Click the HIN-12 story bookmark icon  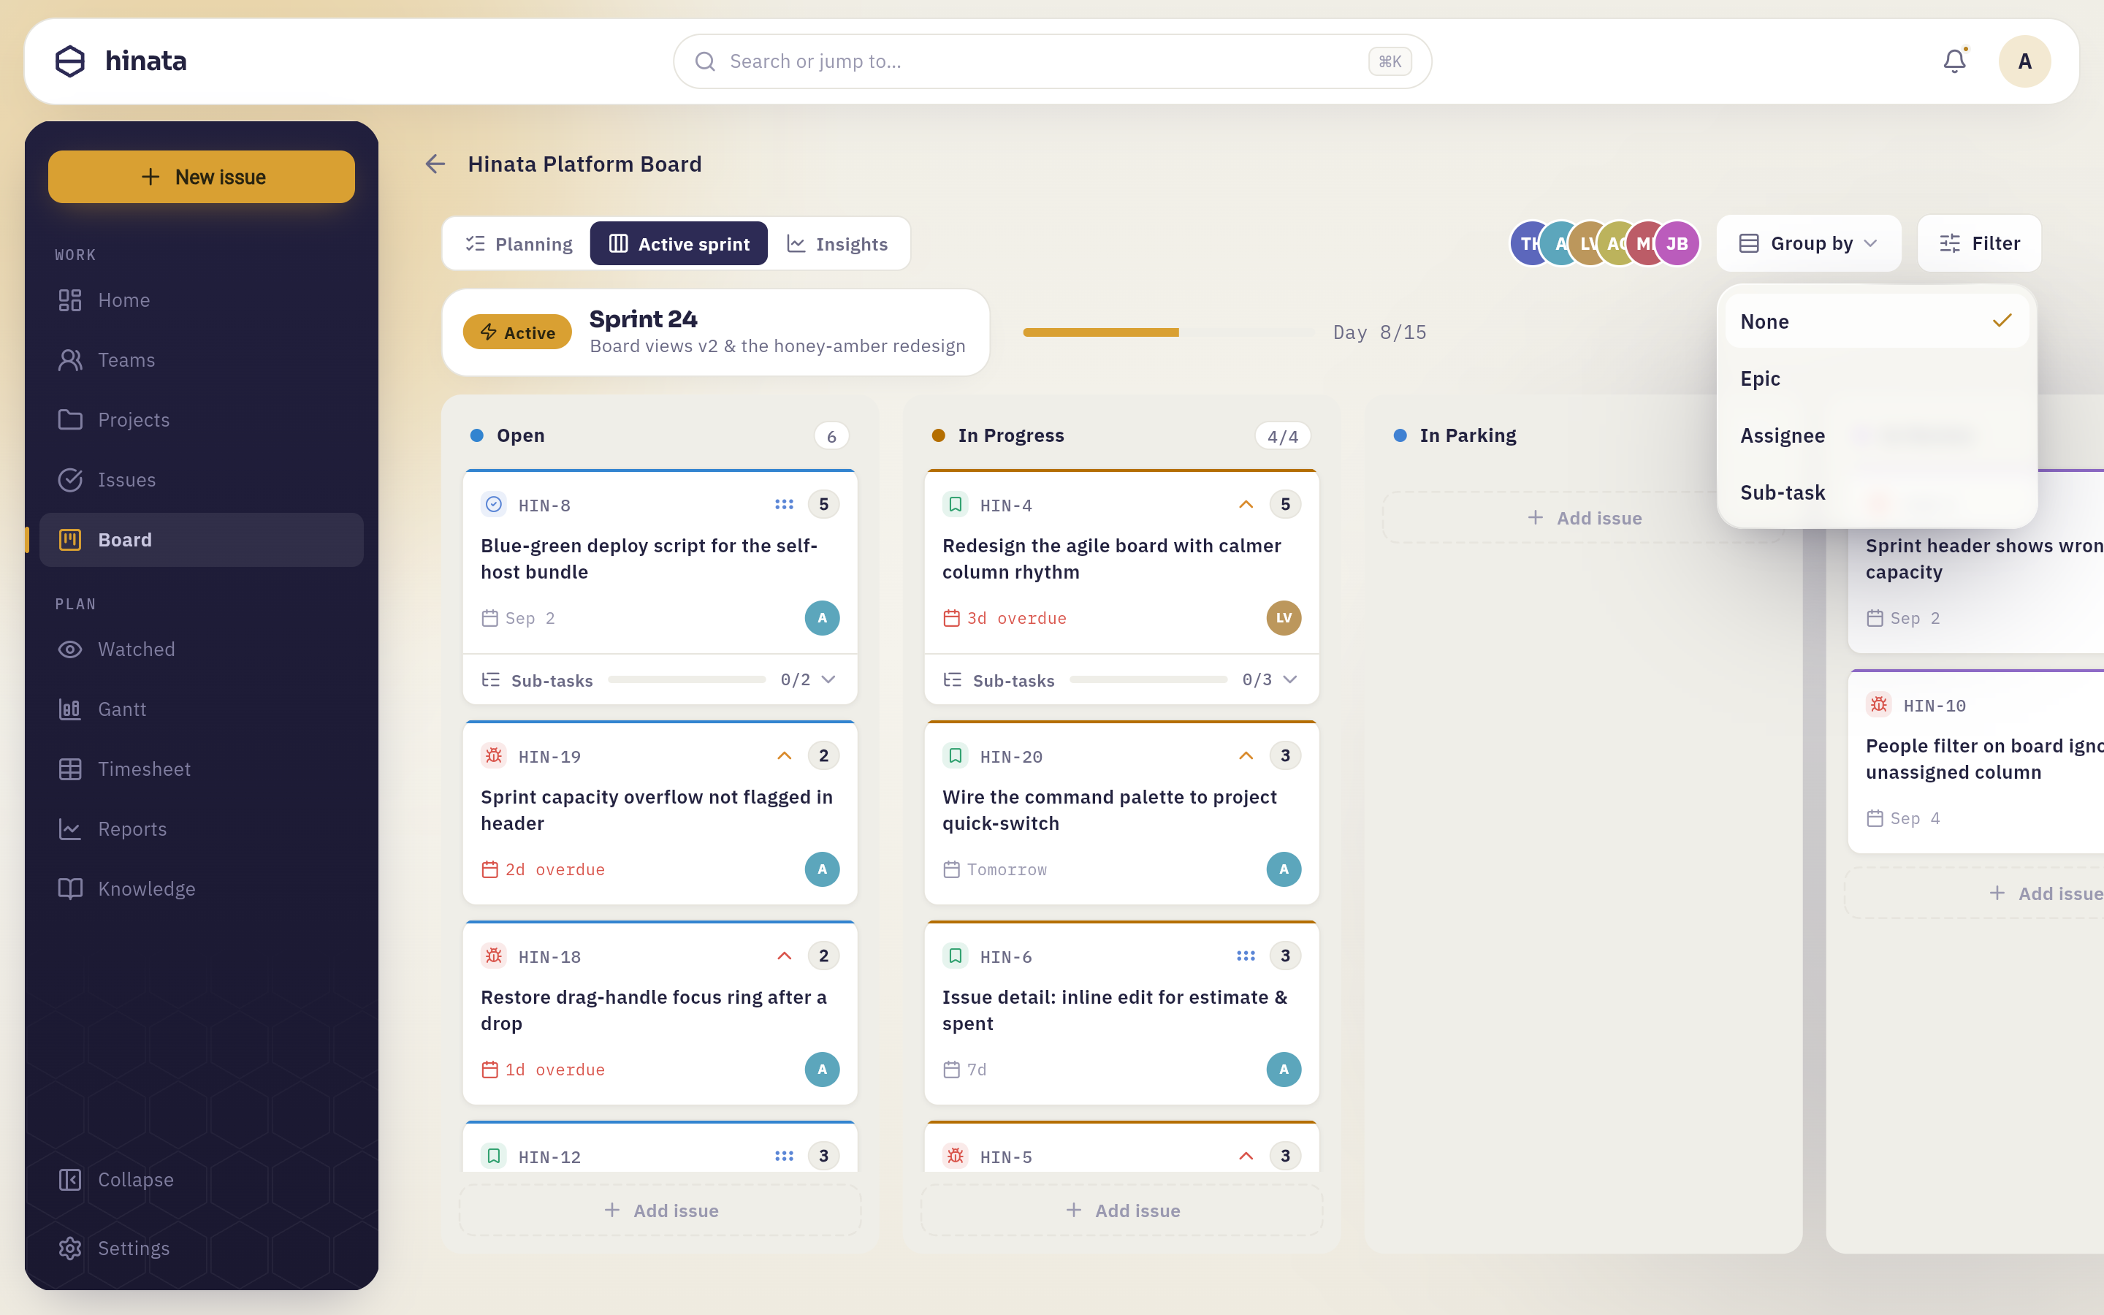click(x=494, y=1156)
